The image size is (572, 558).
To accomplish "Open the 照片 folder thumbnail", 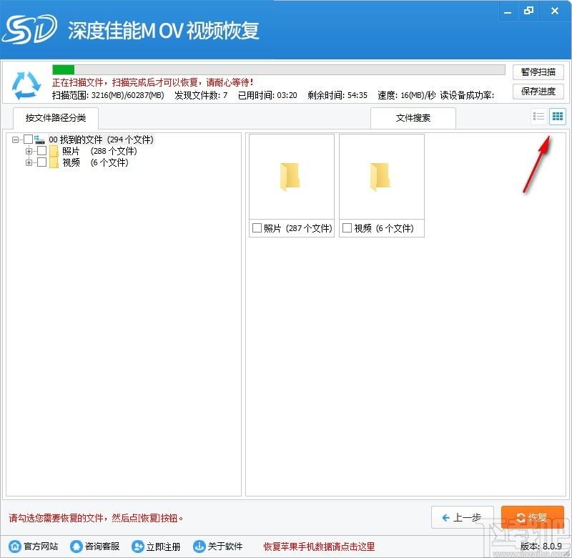I will pyautogui.click(x=291, y=177).
